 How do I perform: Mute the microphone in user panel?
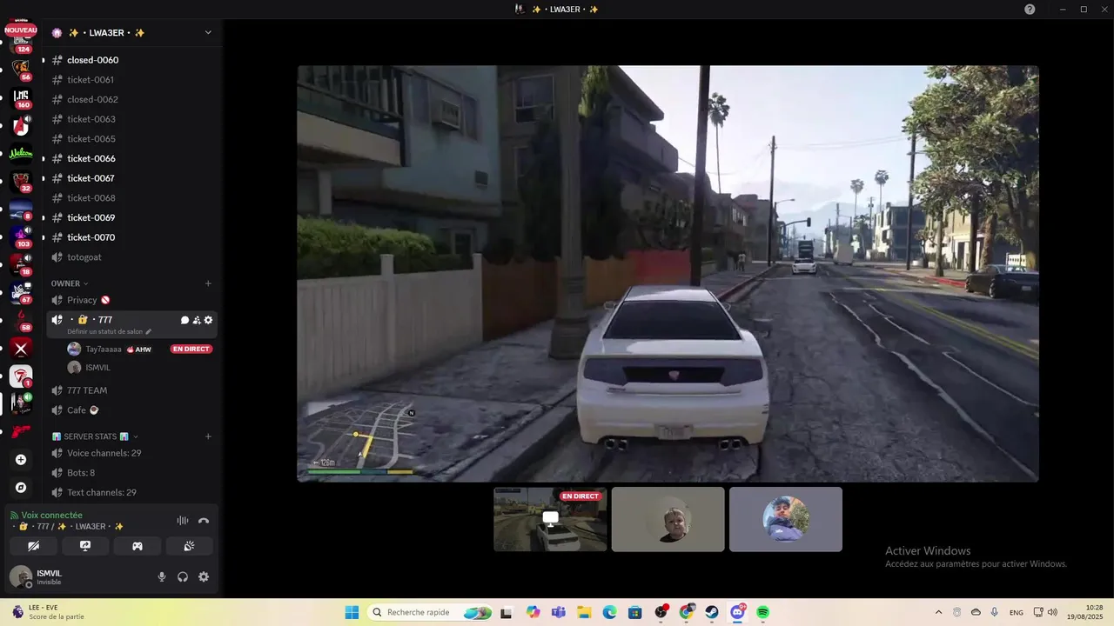(162, 576)
